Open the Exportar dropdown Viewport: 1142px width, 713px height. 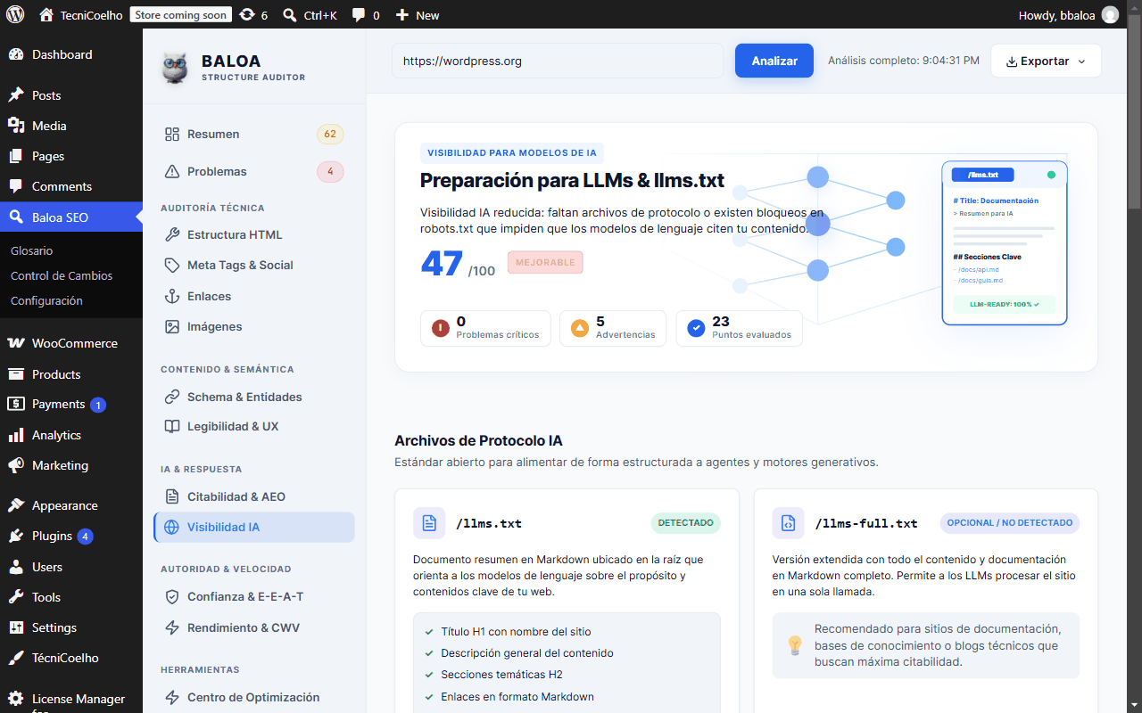pos(1046,61)
